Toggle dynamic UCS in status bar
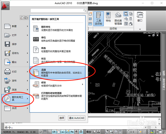The height and width of the screenshot is (134, 166). pyautogui.click(x=68, y=132)
